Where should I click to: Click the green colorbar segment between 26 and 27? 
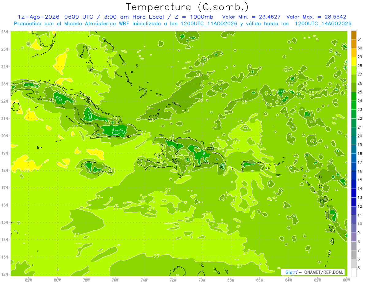pyautogui.click(x=354, y=79)
